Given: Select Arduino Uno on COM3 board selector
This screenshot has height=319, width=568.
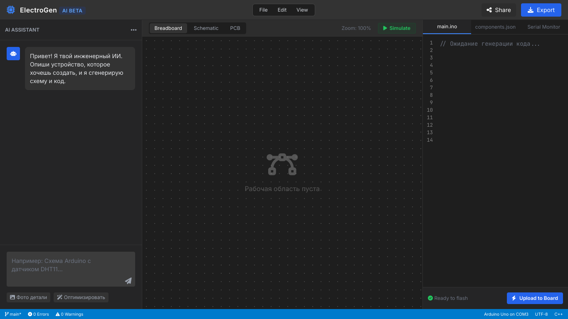Looking at the screenshot, I should point(506,314).
